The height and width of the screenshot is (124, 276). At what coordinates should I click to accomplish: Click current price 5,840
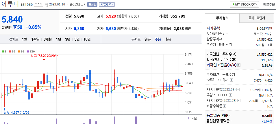click(12, 19)
